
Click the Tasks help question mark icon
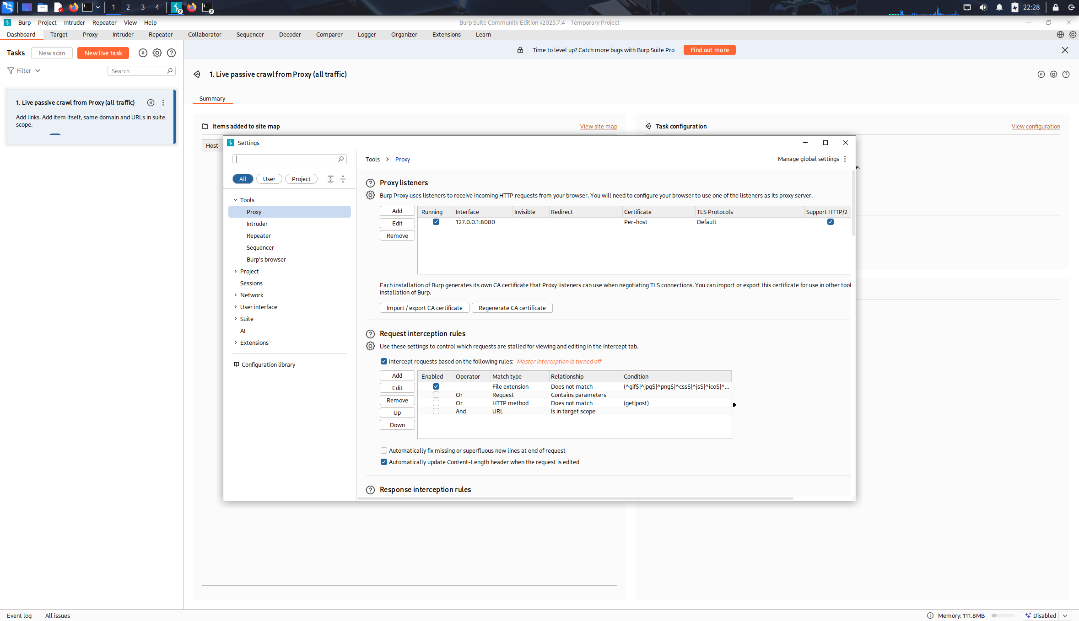pyautogui.click(x=171, y=53)
